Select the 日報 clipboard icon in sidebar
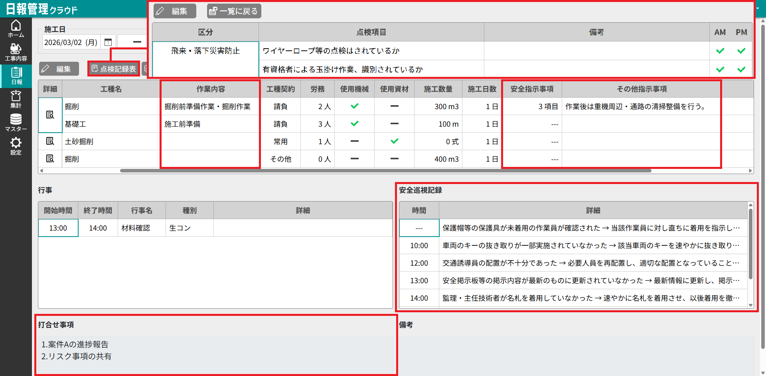Image resolution: width=766 pixels, height=376 pixels. (x=16, y=76)
